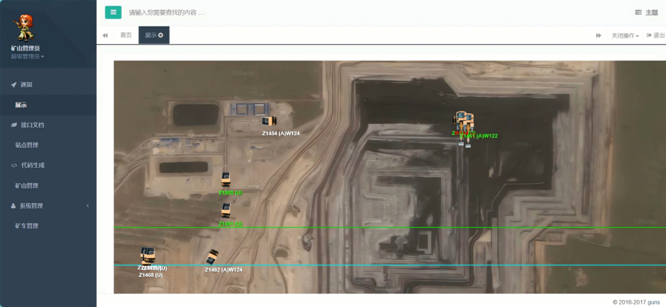Click the user icon beside 系统管理
The height and width of the screenshot is (307, 666).
[x=13, y=205]
